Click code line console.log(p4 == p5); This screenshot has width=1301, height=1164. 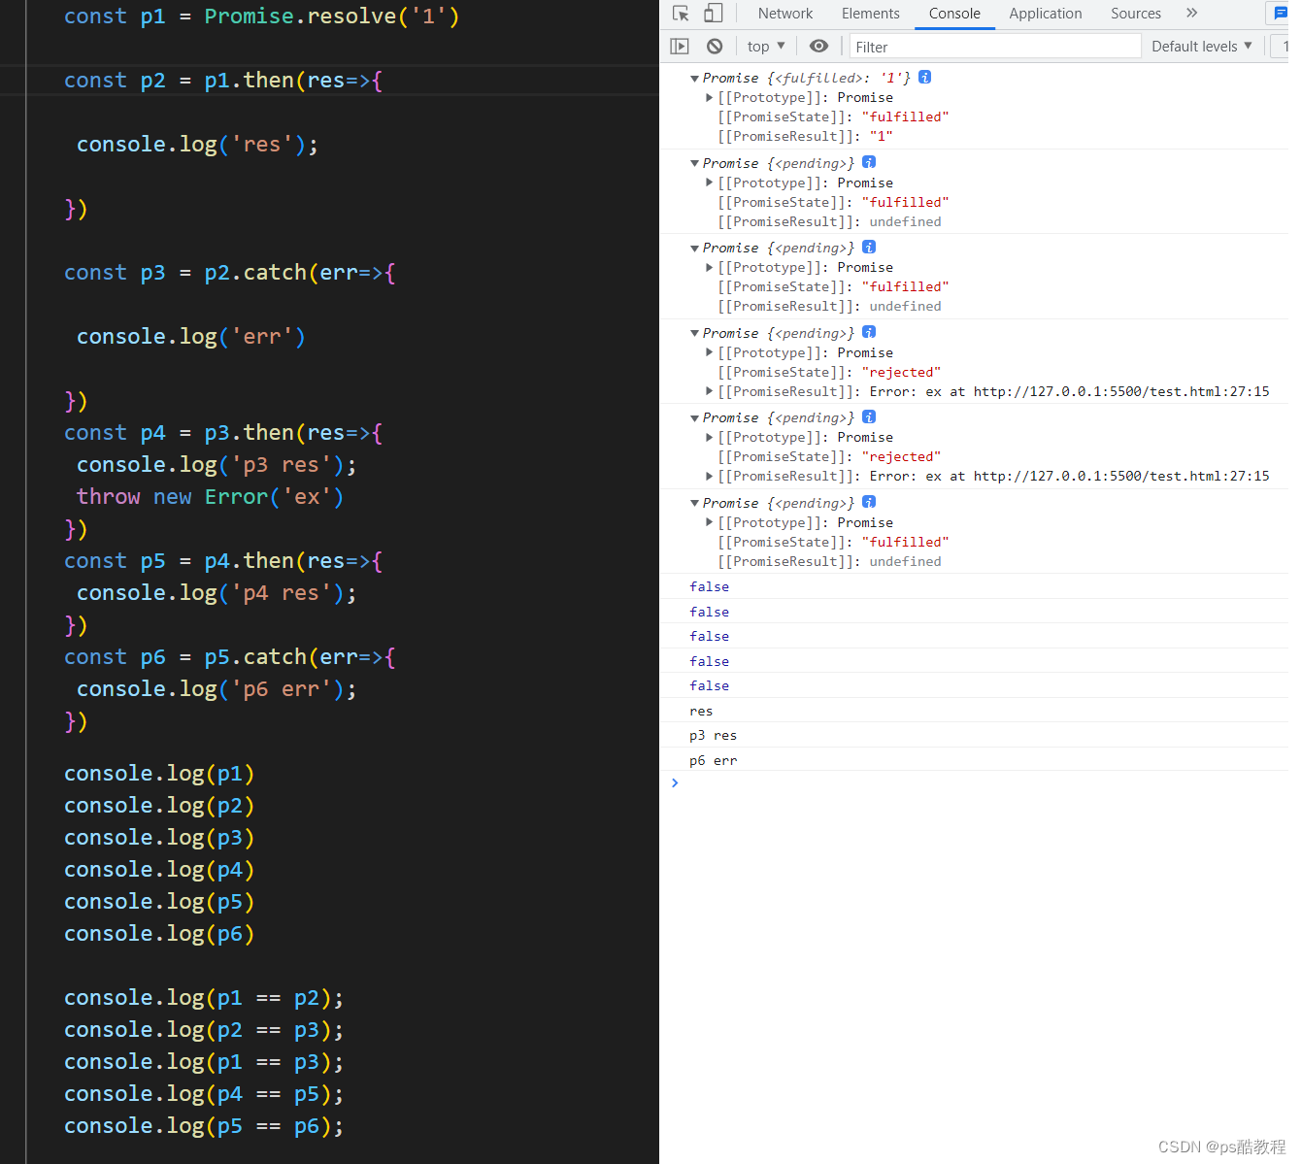pos(204,1094)
